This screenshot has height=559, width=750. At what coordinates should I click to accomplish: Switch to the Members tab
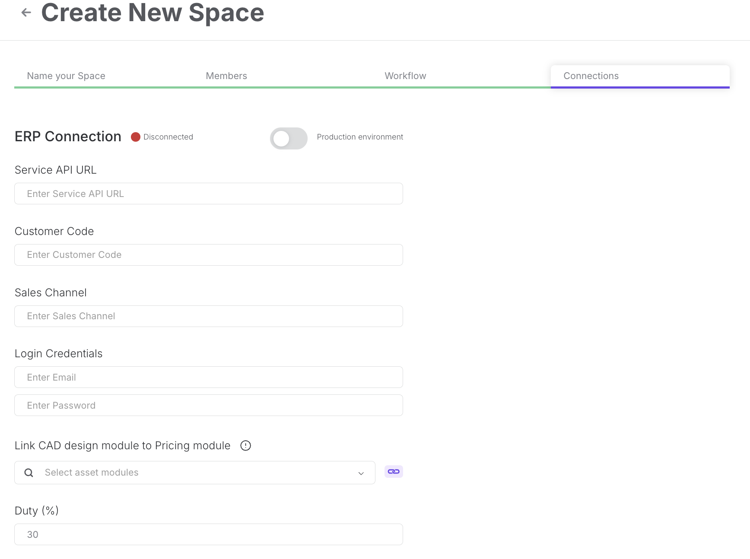click(226, 76)
